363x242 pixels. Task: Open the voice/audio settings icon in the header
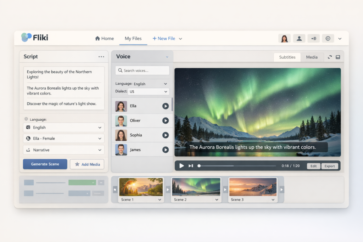point(314,38)
